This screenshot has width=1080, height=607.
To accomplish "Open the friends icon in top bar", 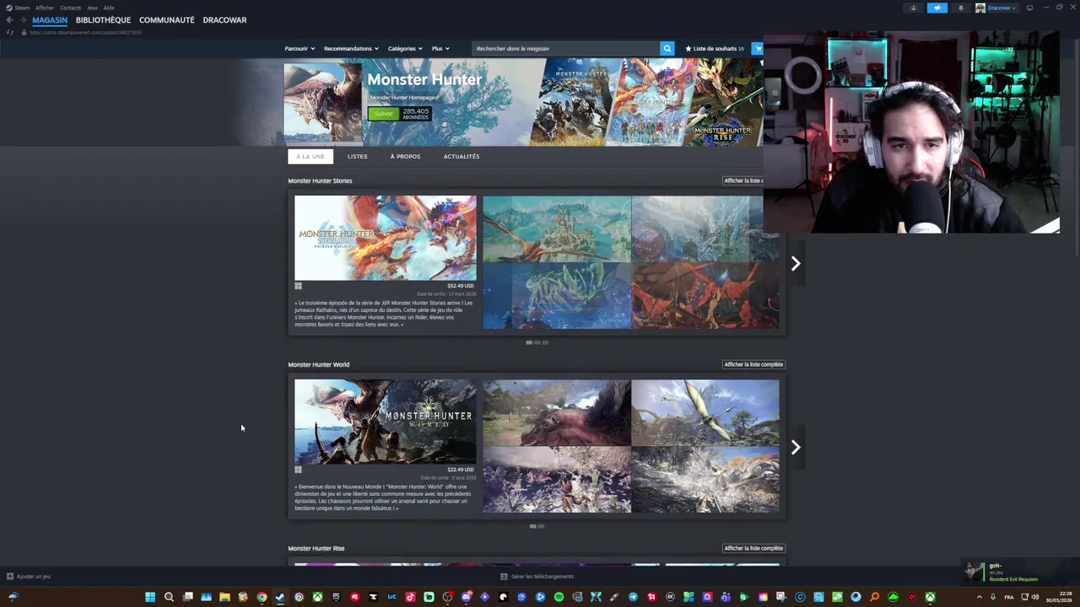I will [913, 8].
